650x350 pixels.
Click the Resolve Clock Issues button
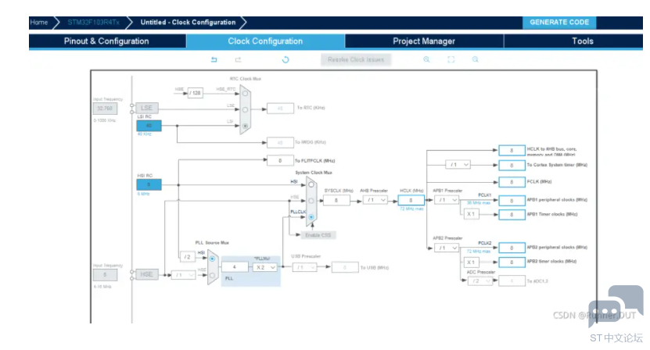[356, 59]
